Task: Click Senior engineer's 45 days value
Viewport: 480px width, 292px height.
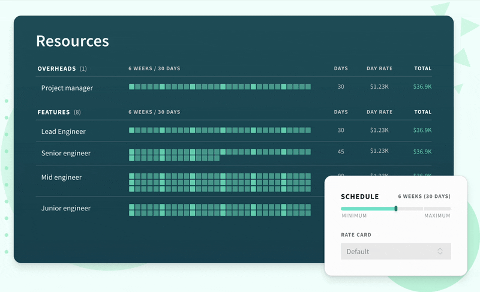Action: tap(341, 152)
